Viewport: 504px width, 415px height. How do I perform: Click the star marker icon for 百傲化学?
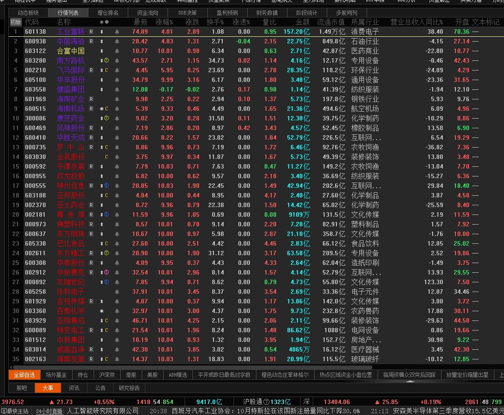tap(101, 311)
